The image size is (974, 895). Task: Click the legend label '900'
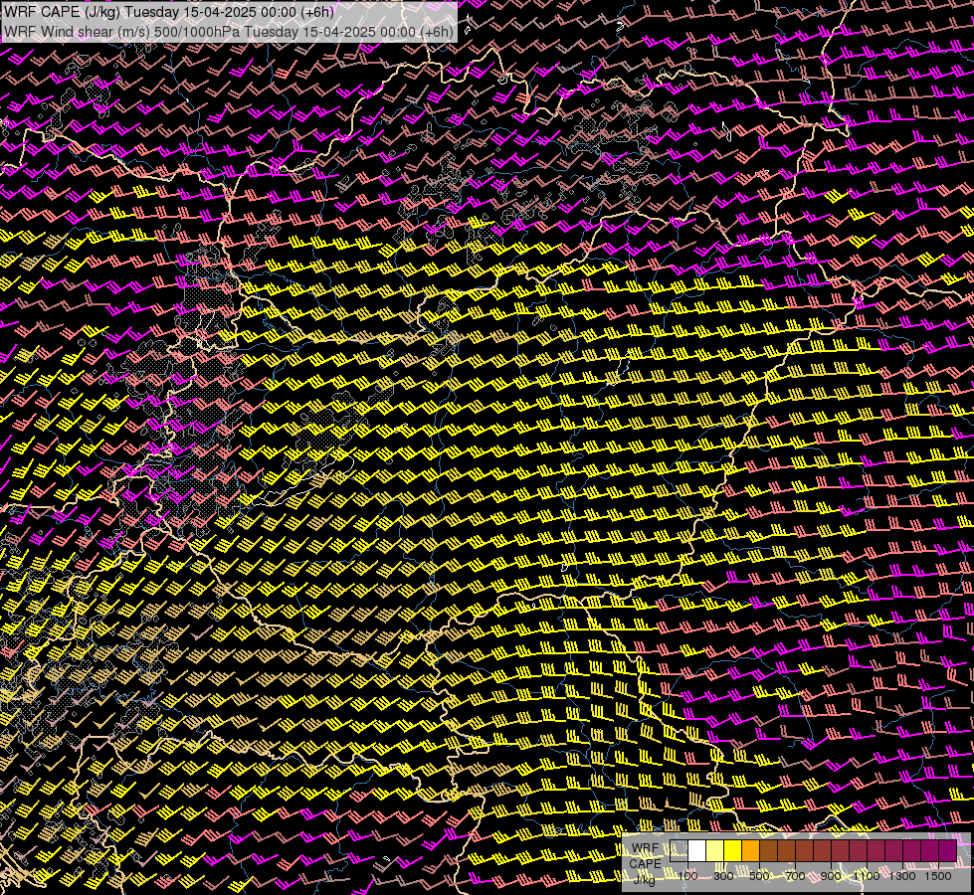coord(831,876)
